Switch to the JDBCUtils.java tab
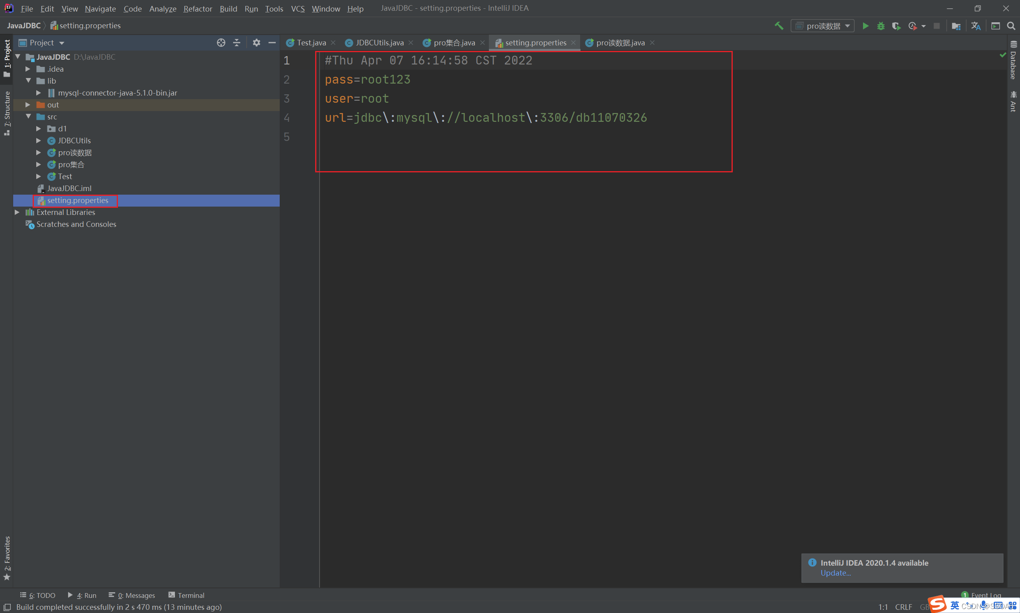This screenshot has width=1020, height=613. [379, 43]
